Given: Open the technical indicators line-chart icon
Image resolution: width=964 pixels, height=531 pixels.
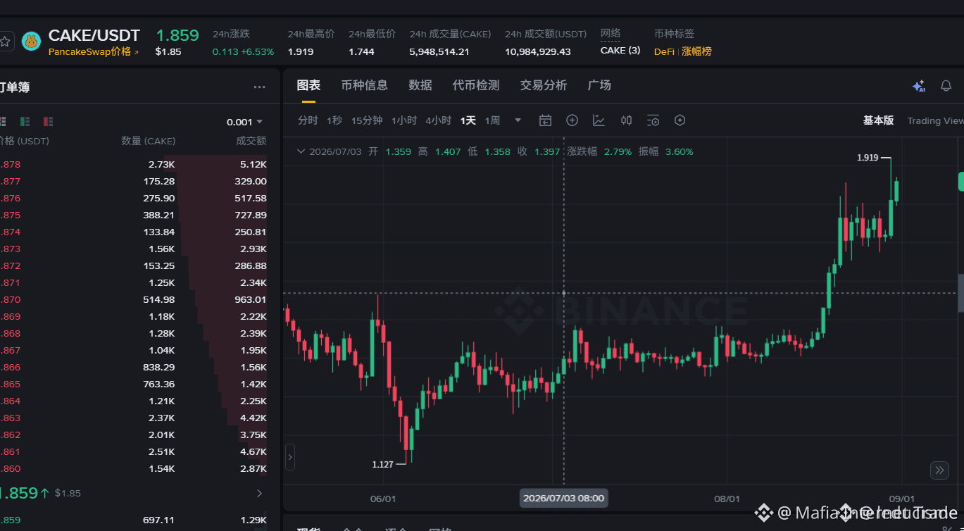Looking at the screenshot, I should [x=599, y=120].
